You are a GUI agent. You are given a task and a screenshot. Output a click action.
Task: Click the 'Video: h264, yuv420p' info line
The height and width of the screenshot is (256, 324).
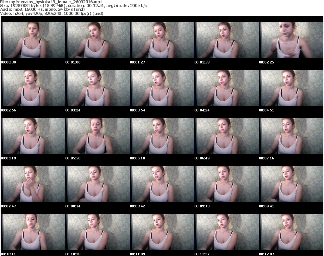[52, 13]
